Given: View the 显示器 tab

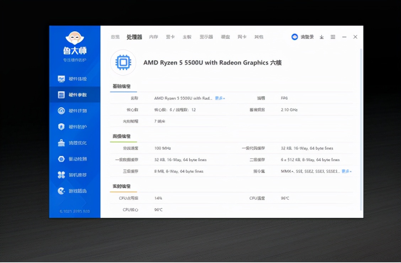Looking at the screenshot, I should 206,37.
